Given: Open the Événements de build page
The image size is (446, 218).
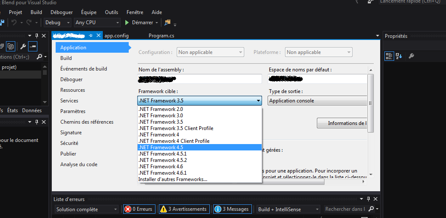Looking at the screenshot, I should tap(84, 68).
